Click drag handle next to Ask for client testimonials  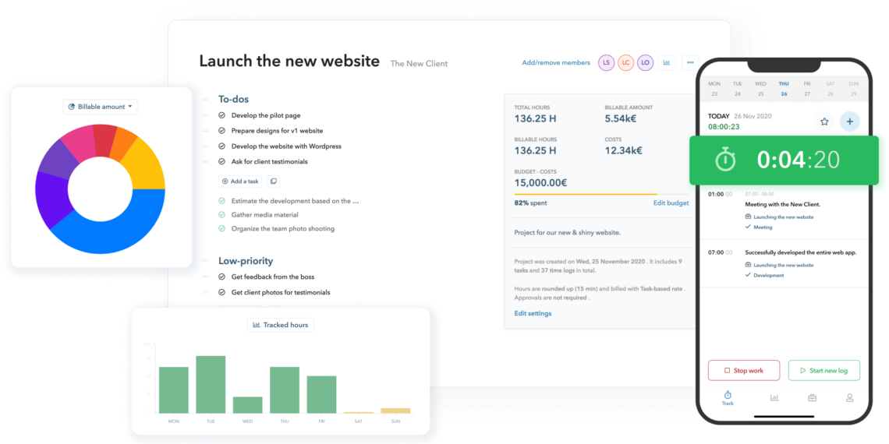205,161
